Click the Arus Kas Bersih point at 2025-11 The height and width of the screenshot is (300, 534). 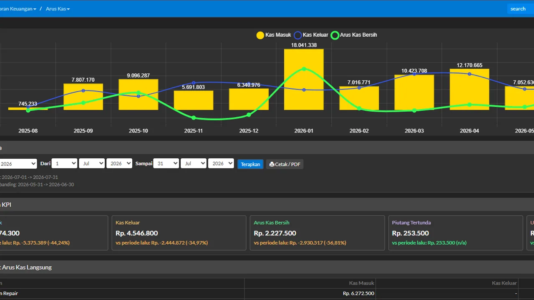pos(194,117)
